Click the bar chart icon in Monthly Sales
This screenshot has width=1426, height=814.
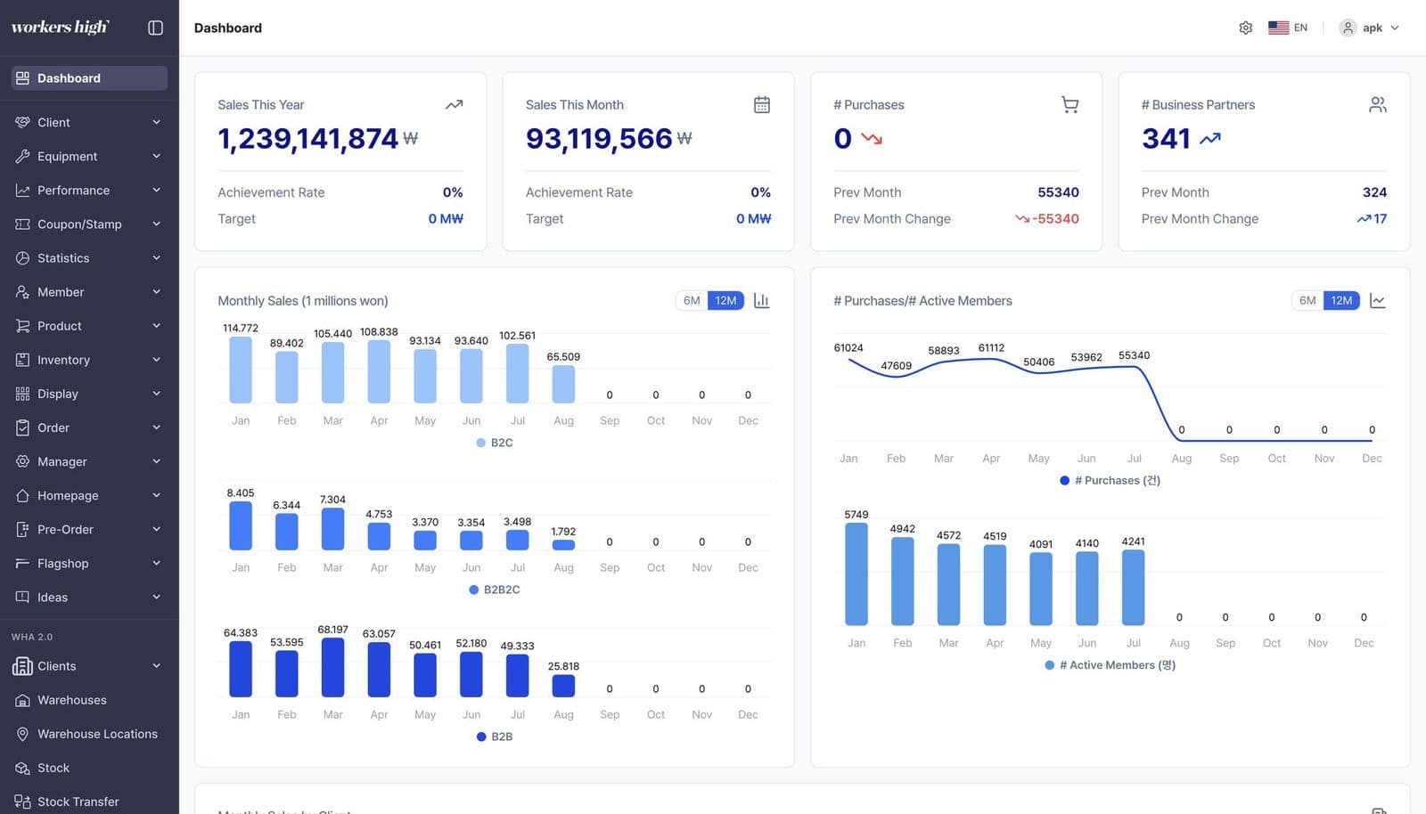(761, 301)
